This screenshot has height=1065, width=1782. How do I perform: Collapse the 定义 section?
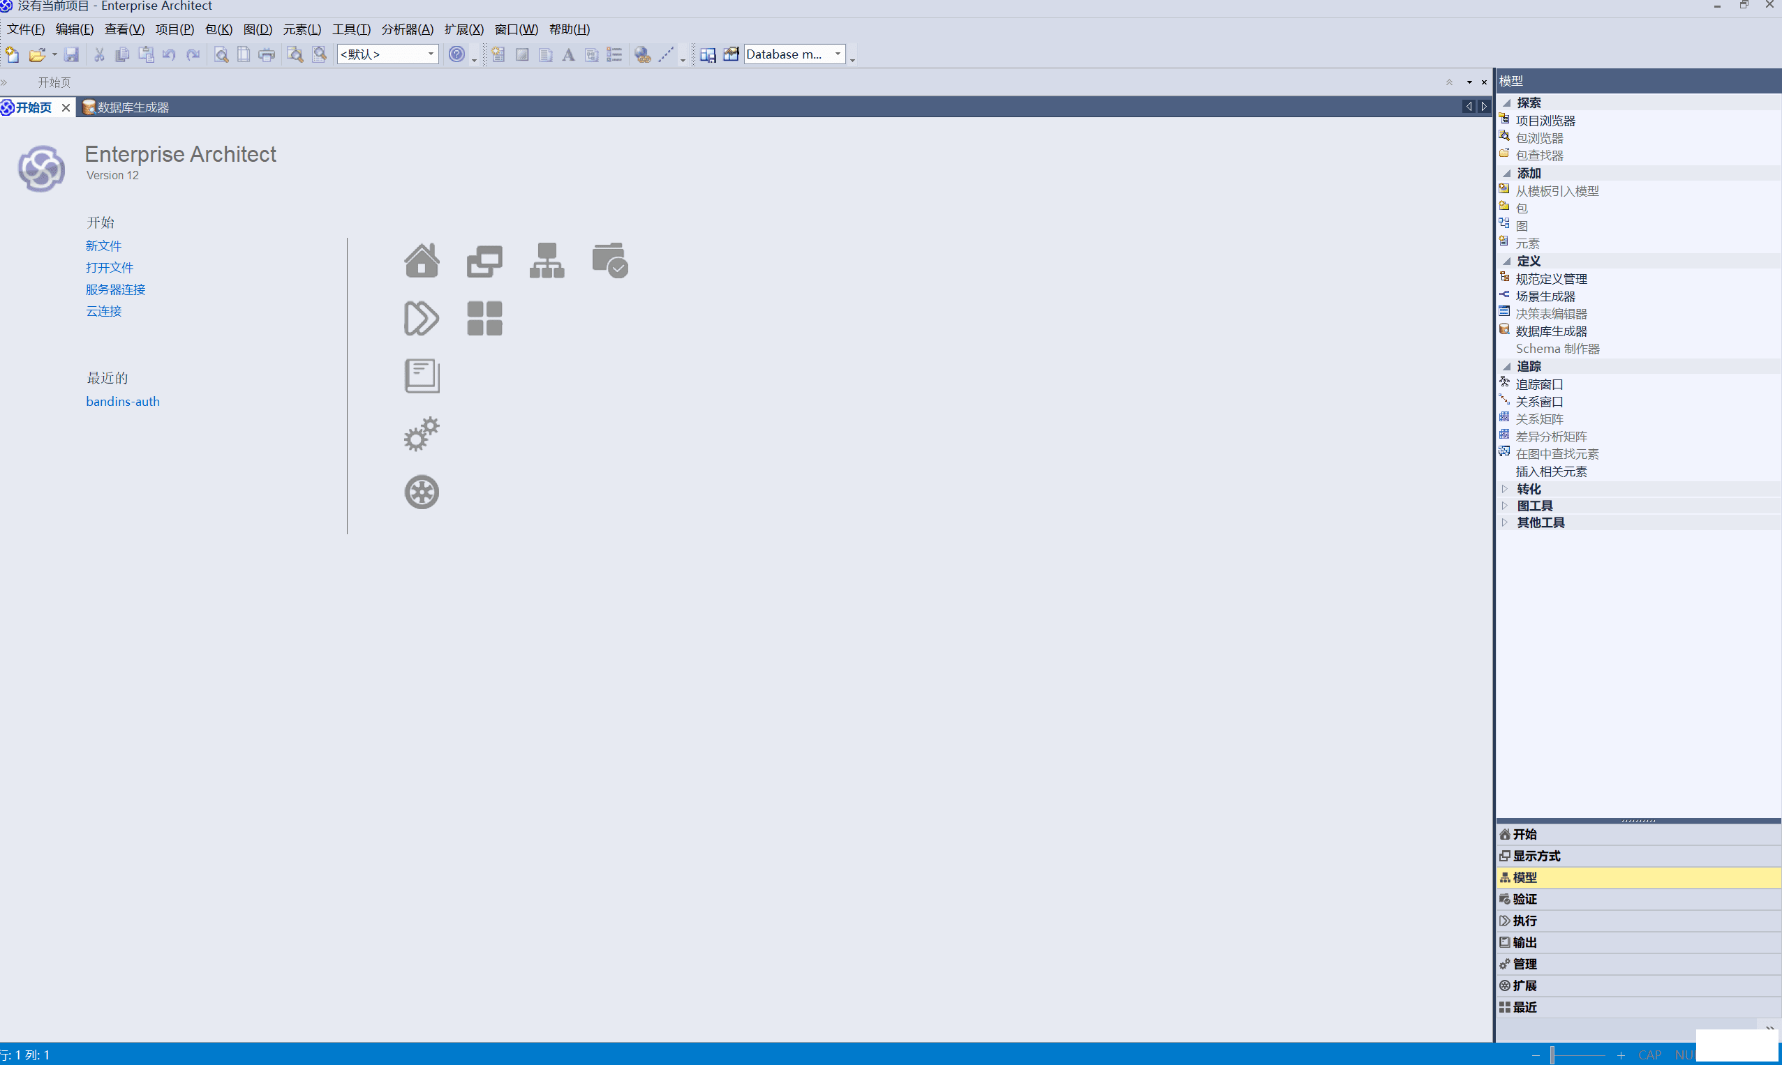(x=1507, y=262)
